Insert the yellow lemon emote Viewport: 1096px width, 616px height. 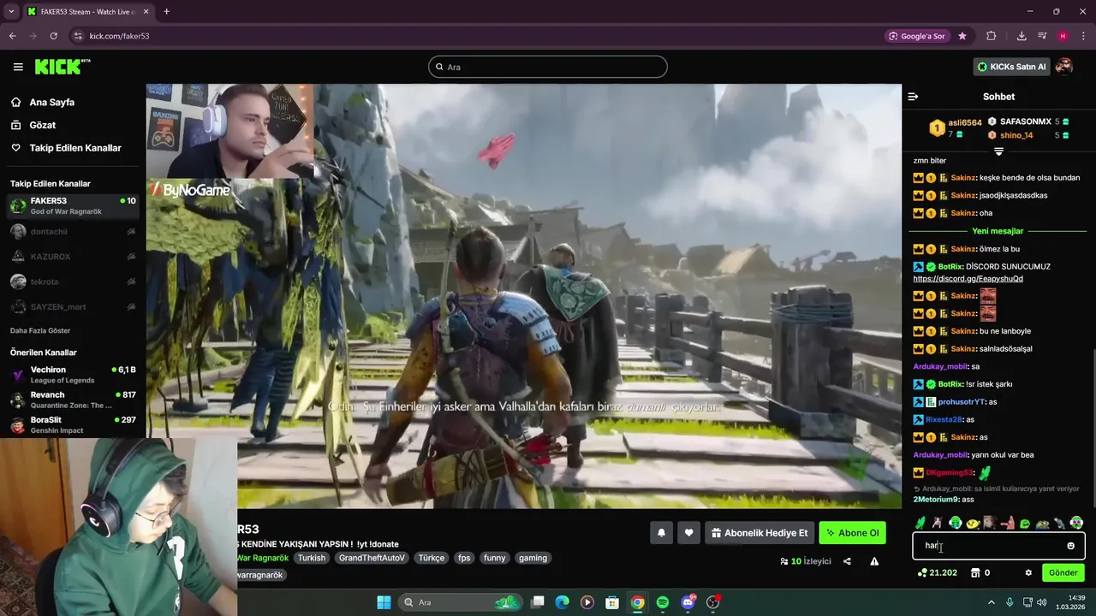973,524
